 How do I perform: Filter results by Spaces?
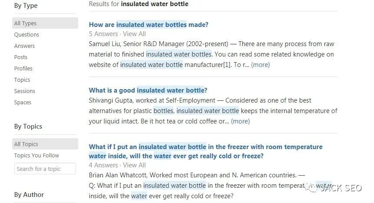click(x=23, y=103)
